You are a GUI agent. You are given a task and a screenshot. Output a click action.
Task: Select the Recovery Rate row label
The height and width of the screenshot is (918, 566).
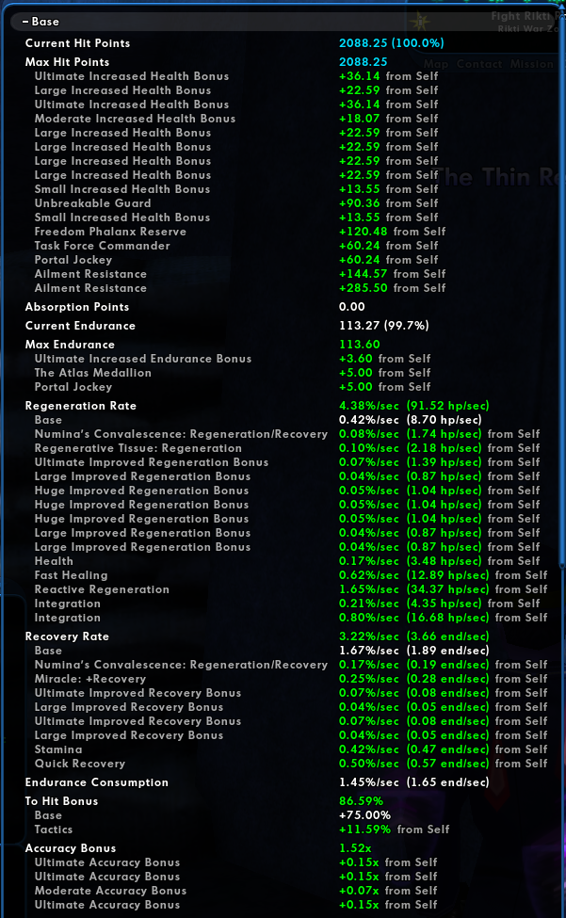tap(67, 637)
